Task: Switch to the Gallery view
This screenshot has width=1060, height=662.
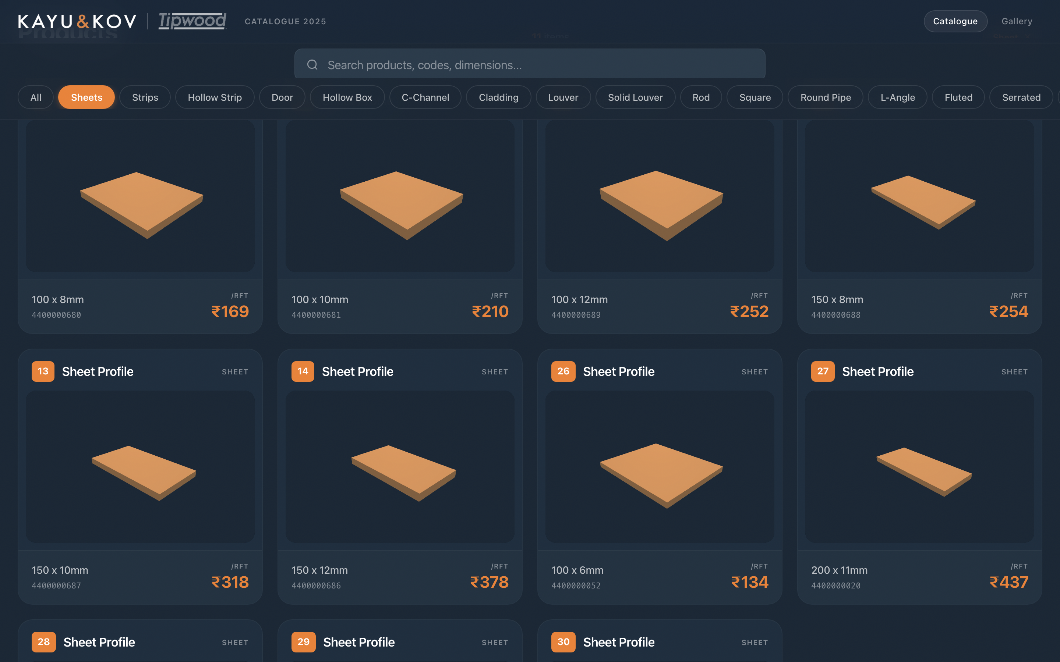Action: point(1017,21)
